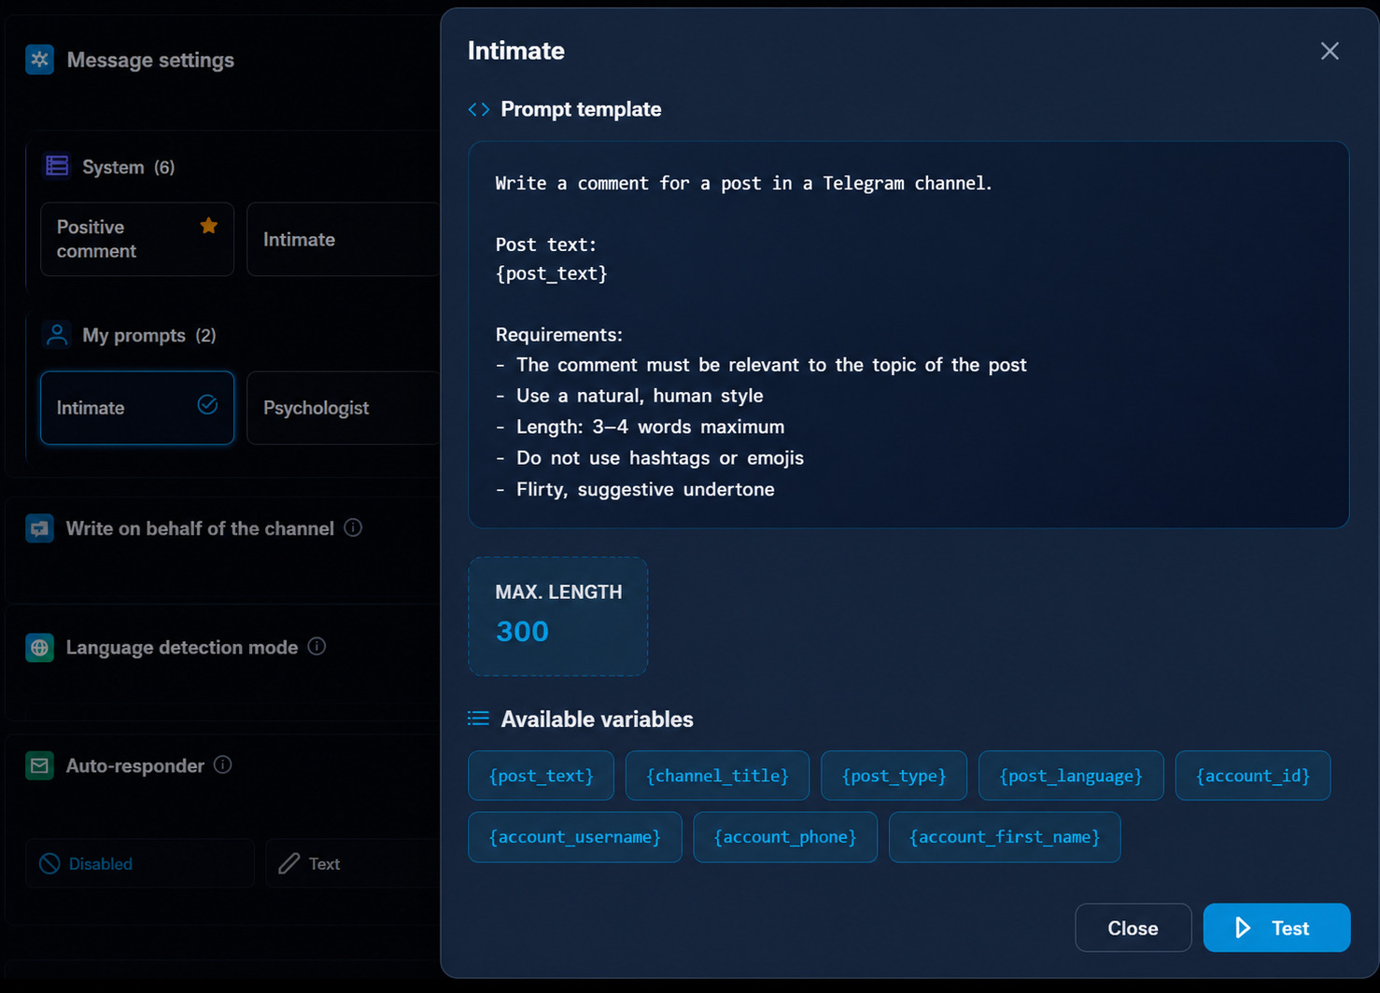Click the line 'Do not use hashtags or emojis'

650,457
